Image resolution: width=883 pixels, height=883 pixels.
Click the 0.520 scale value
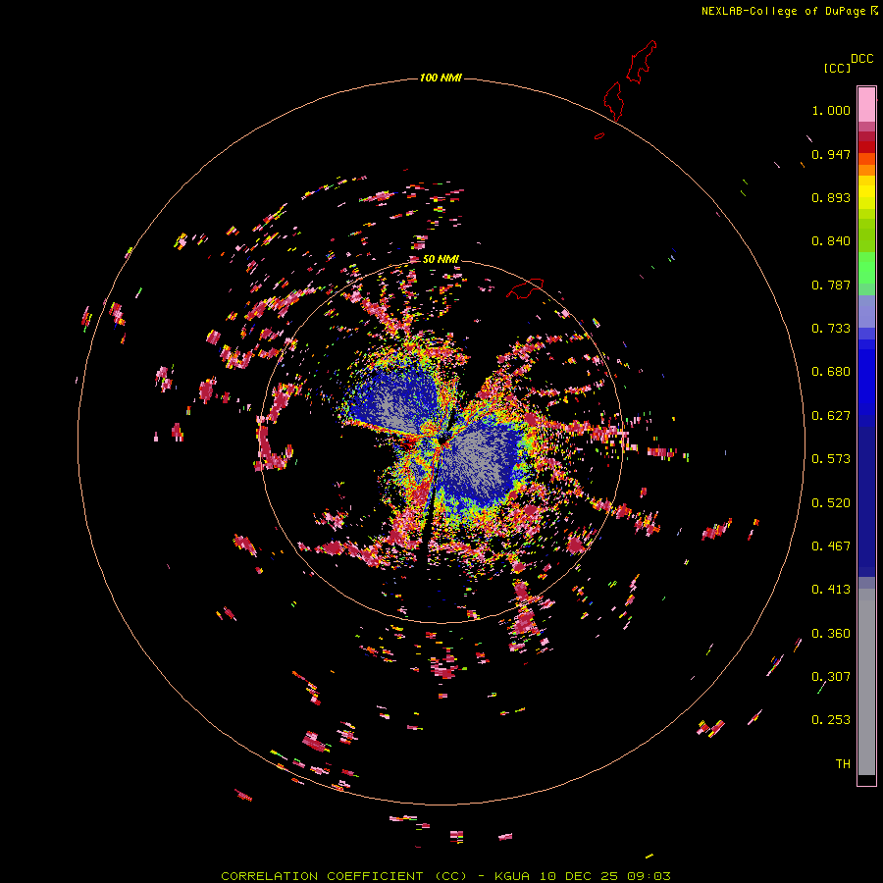point(831,503)
